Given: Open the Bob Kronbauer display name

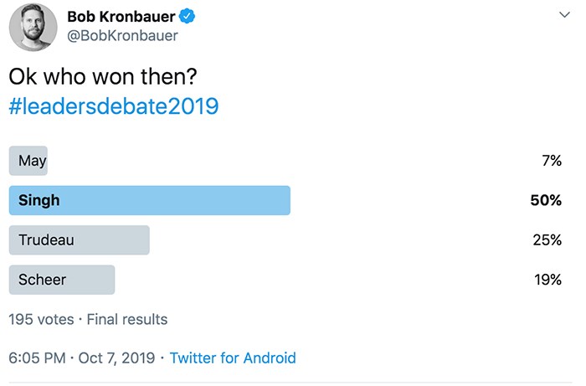Looking at the screenshot, I should tap(121, 17).
